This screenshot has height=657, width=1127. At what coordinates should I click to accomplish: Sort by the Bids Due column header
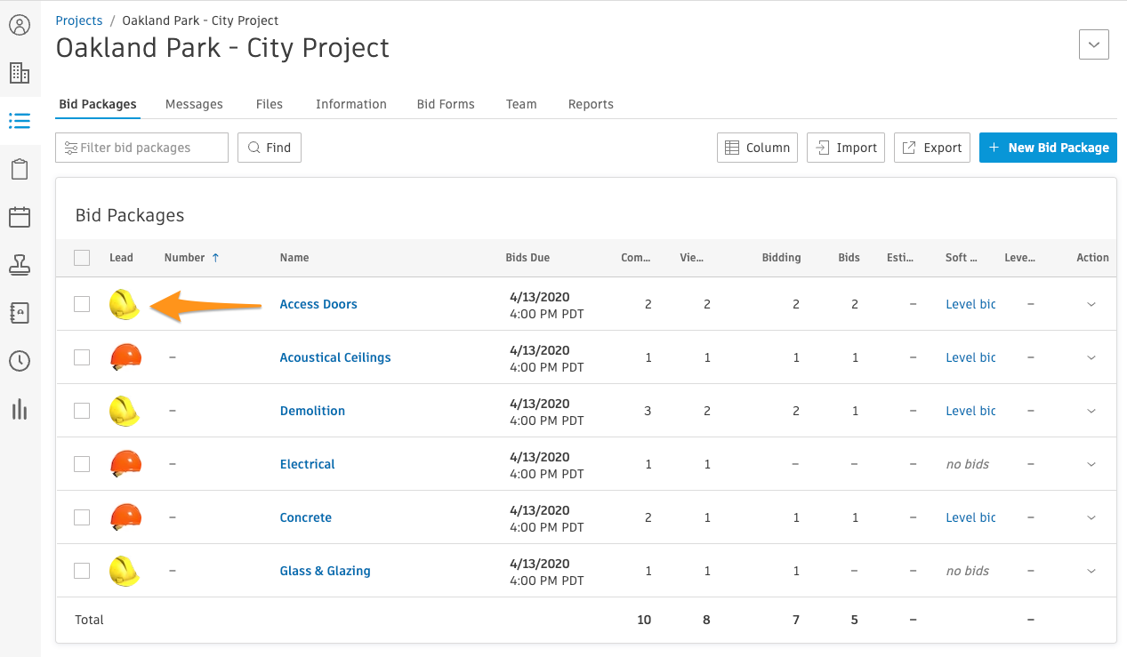[x=527, y=258]
